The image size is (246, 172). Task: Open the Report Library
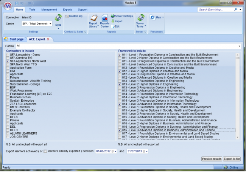coord(94,20)
